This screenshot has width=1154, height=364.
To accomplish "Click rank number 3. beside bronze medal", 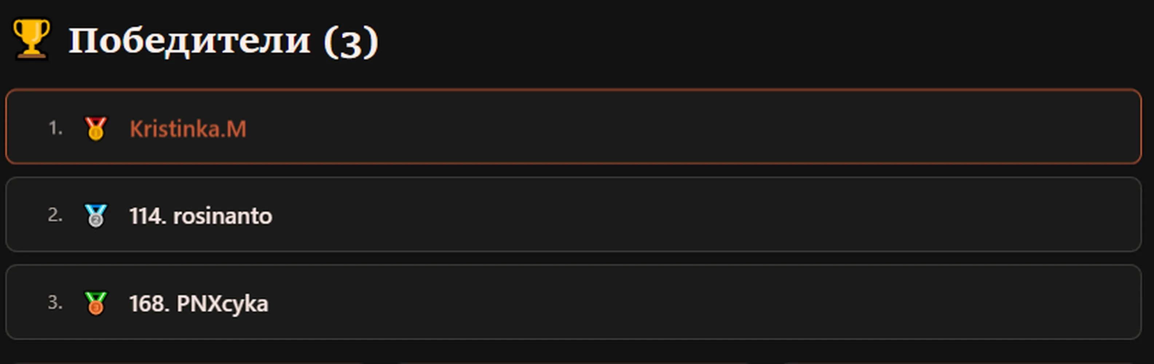I will (56, 302).
